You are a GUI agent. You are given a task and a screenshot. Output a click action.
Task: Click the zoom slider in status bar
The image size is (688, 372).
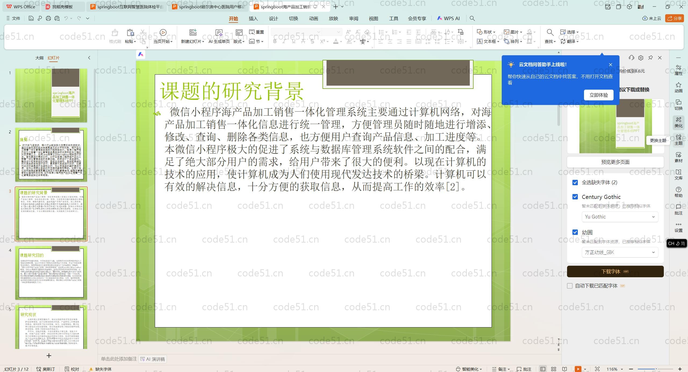[x=656, y=369]
